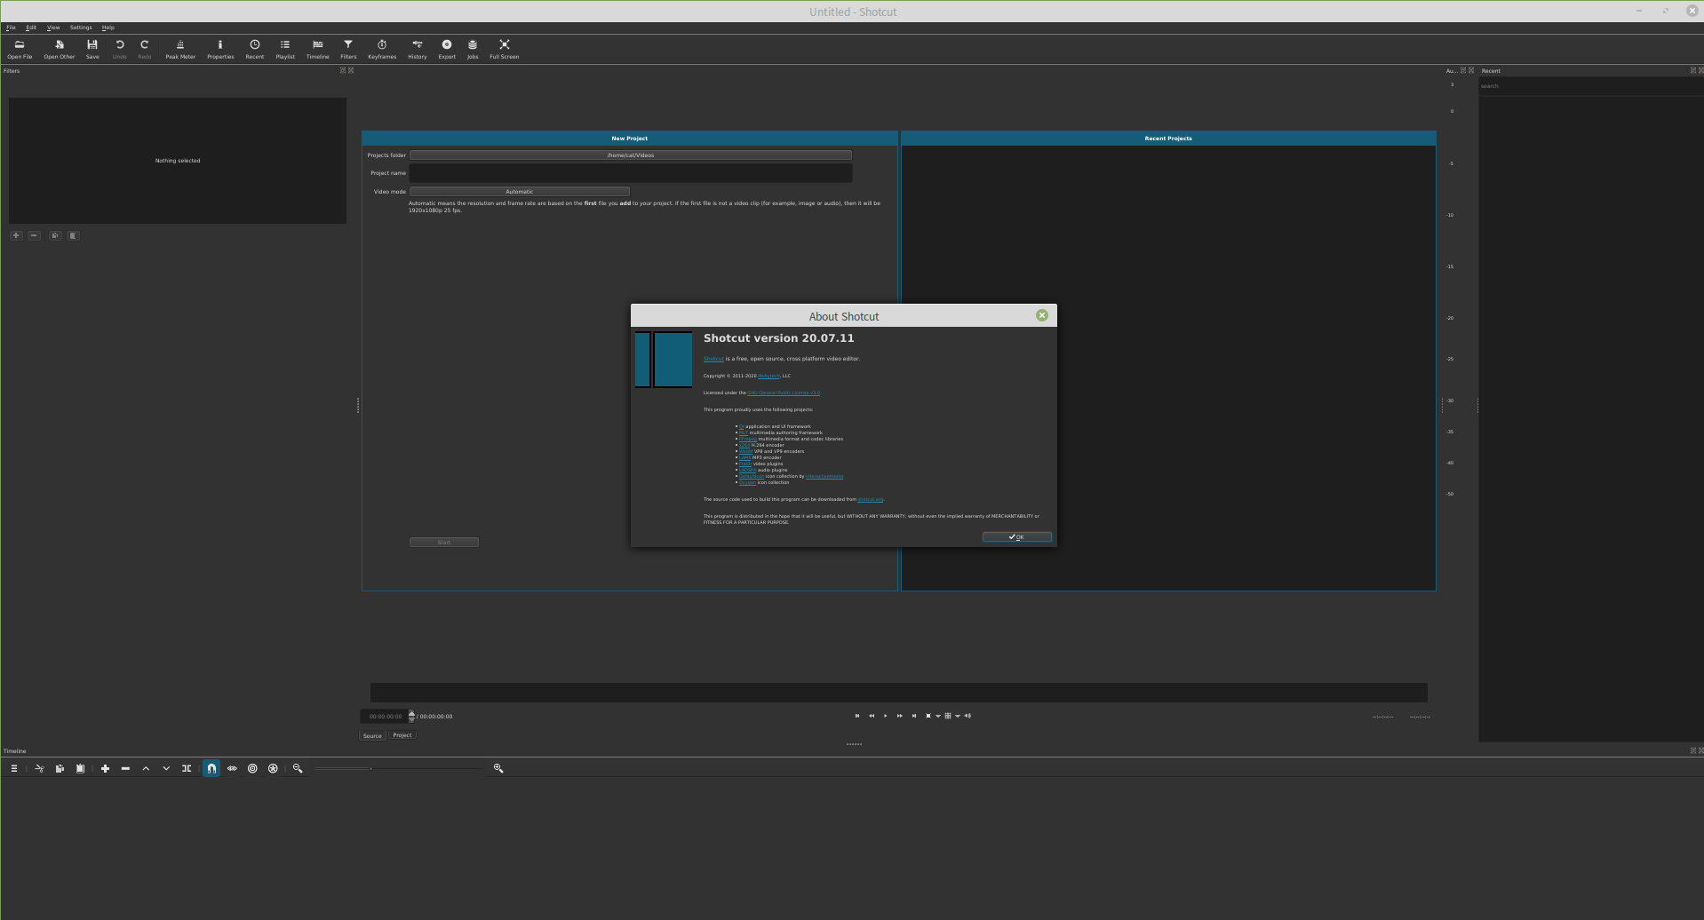The height and width of the screenshot is (920, 1704).
Task: Open the Video mode dropdown showing Automatic
Action: (x=521, y=191)
